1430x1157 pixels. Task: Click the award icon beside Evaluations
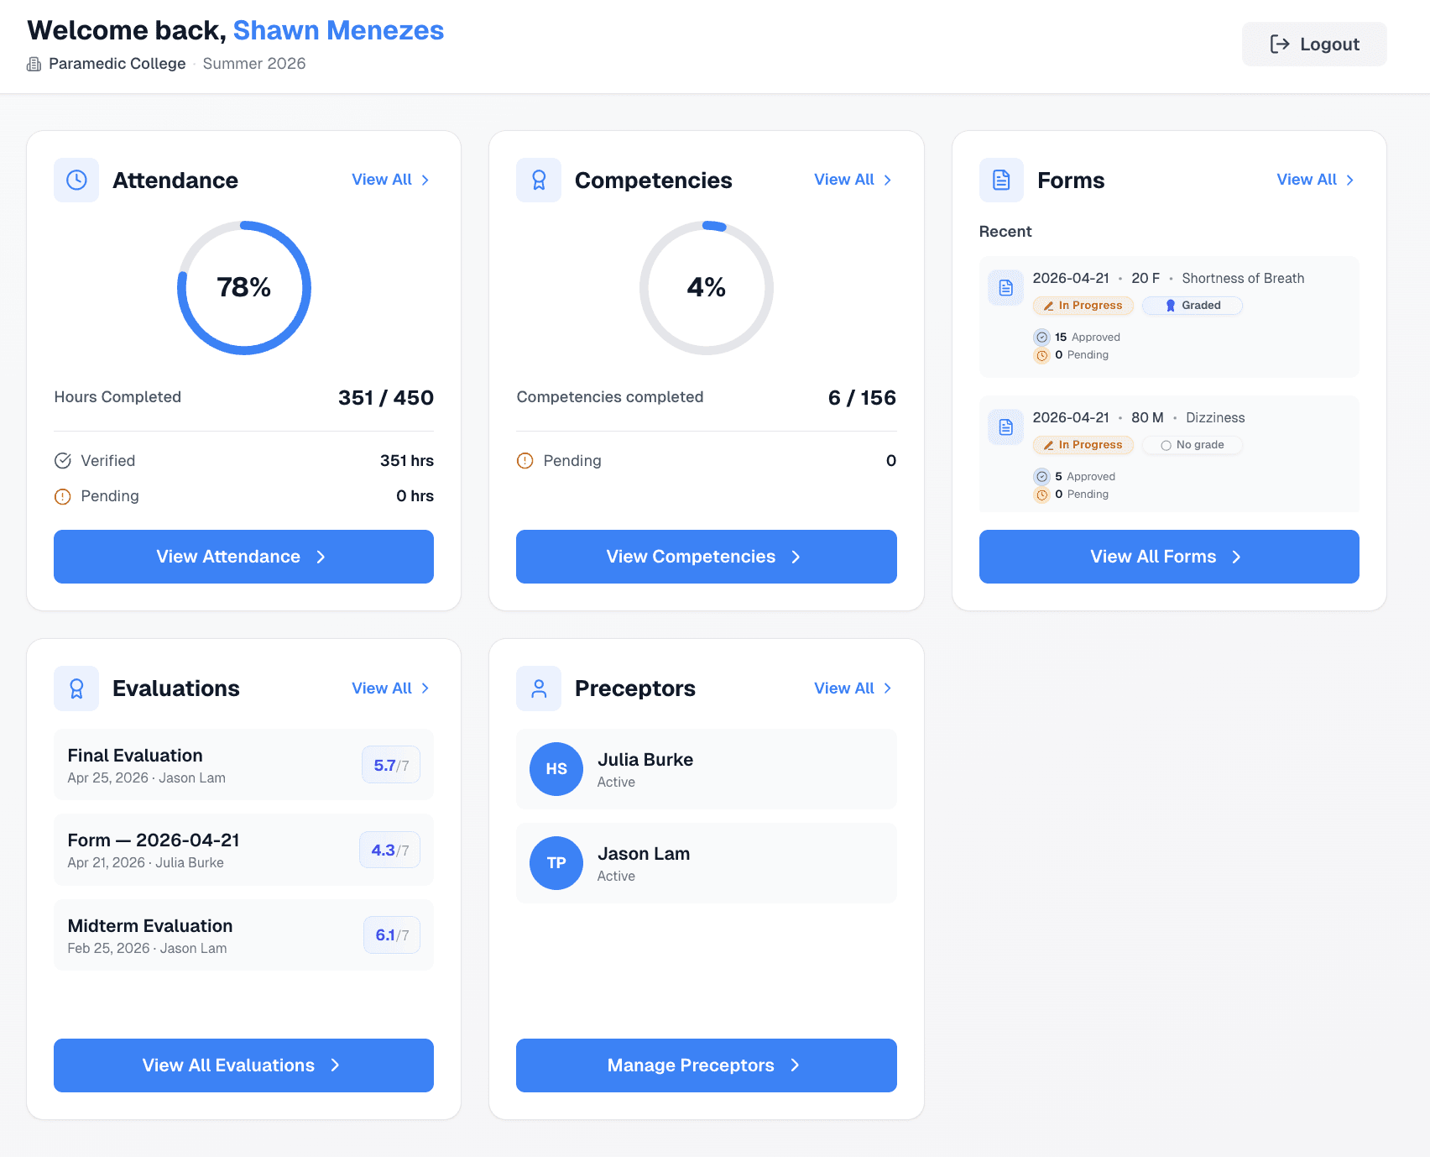tap(76, 688)
